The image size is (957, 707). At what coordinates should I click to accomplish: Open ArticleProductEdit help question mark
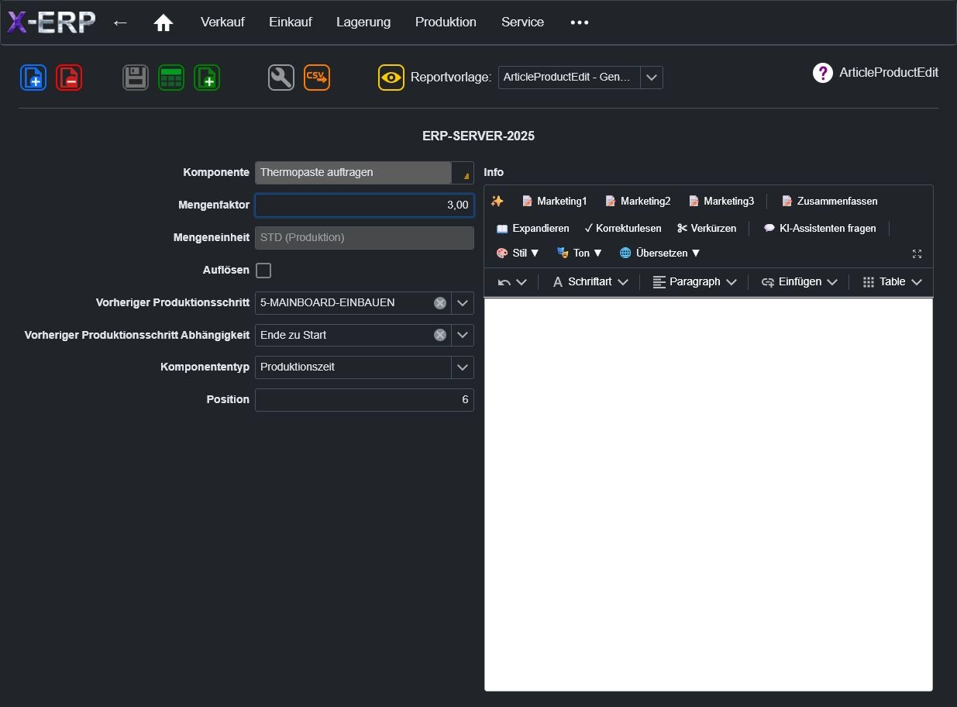[x=822, y=73]
